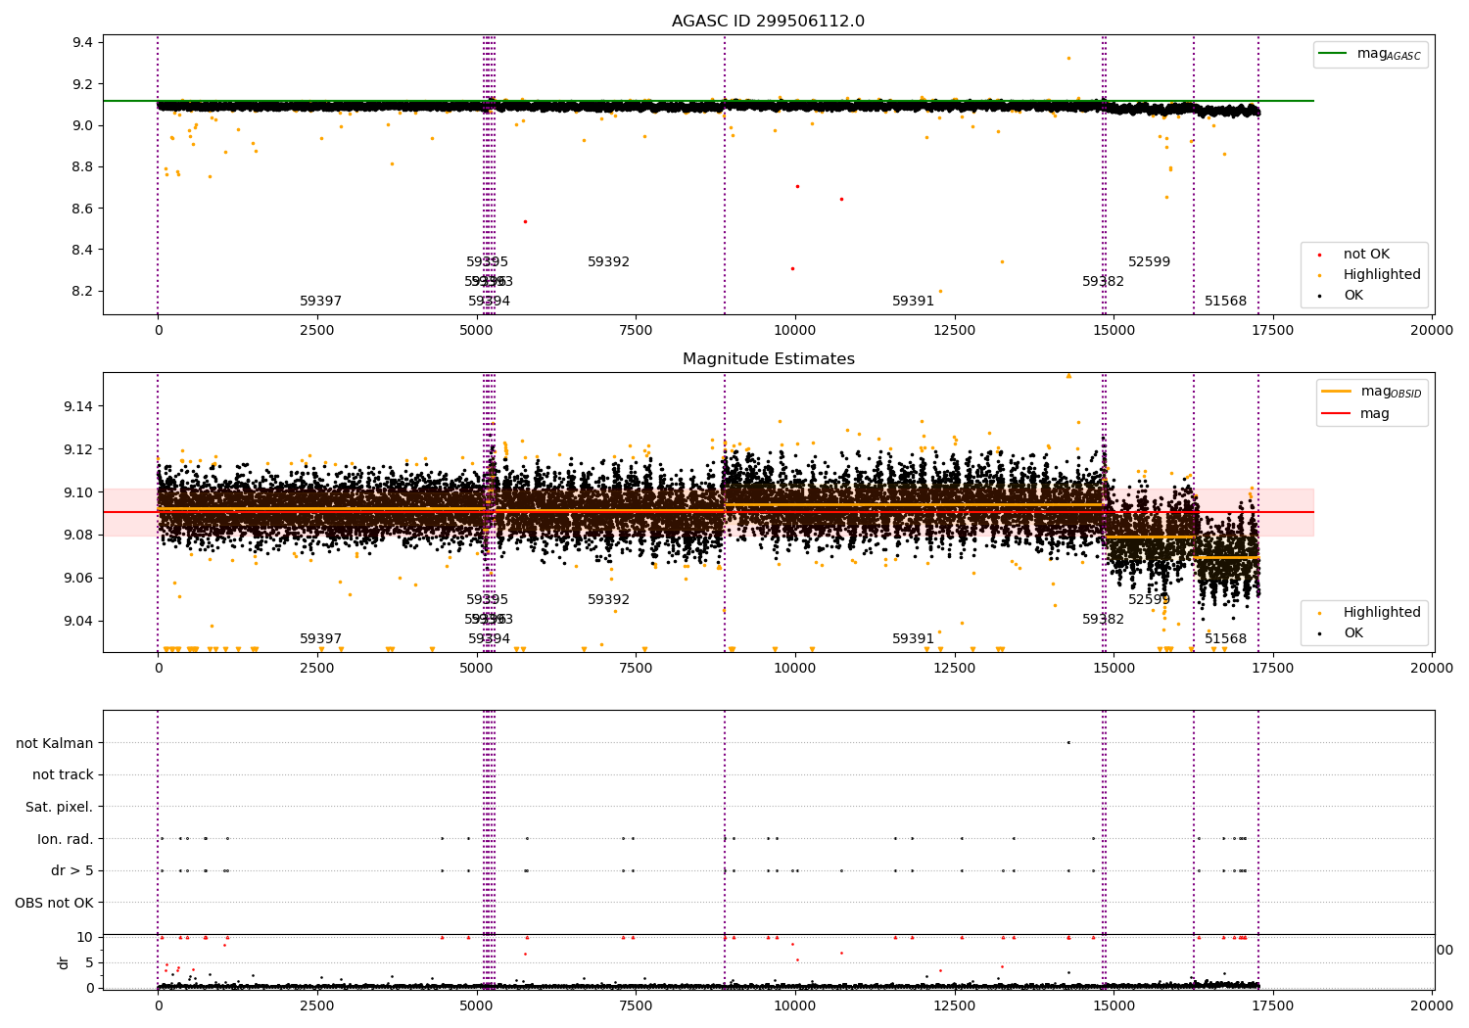Click the 8.2 y-axis tick in top plot
This screenshot has height=1028, width=1469.
82,292
